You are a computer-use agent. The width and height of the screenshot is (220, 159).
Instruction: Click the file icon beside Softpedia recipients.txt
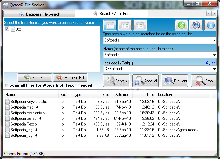tap(7, 113)
